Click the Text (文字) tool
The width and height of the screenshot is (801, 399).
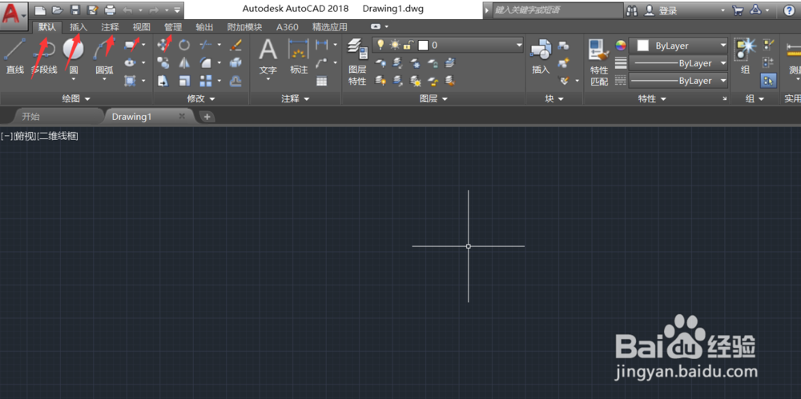[268, 57]
